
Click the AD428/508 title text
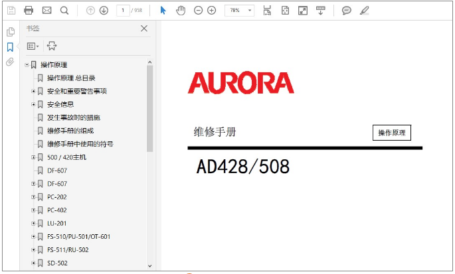click(x=243, y=167)
